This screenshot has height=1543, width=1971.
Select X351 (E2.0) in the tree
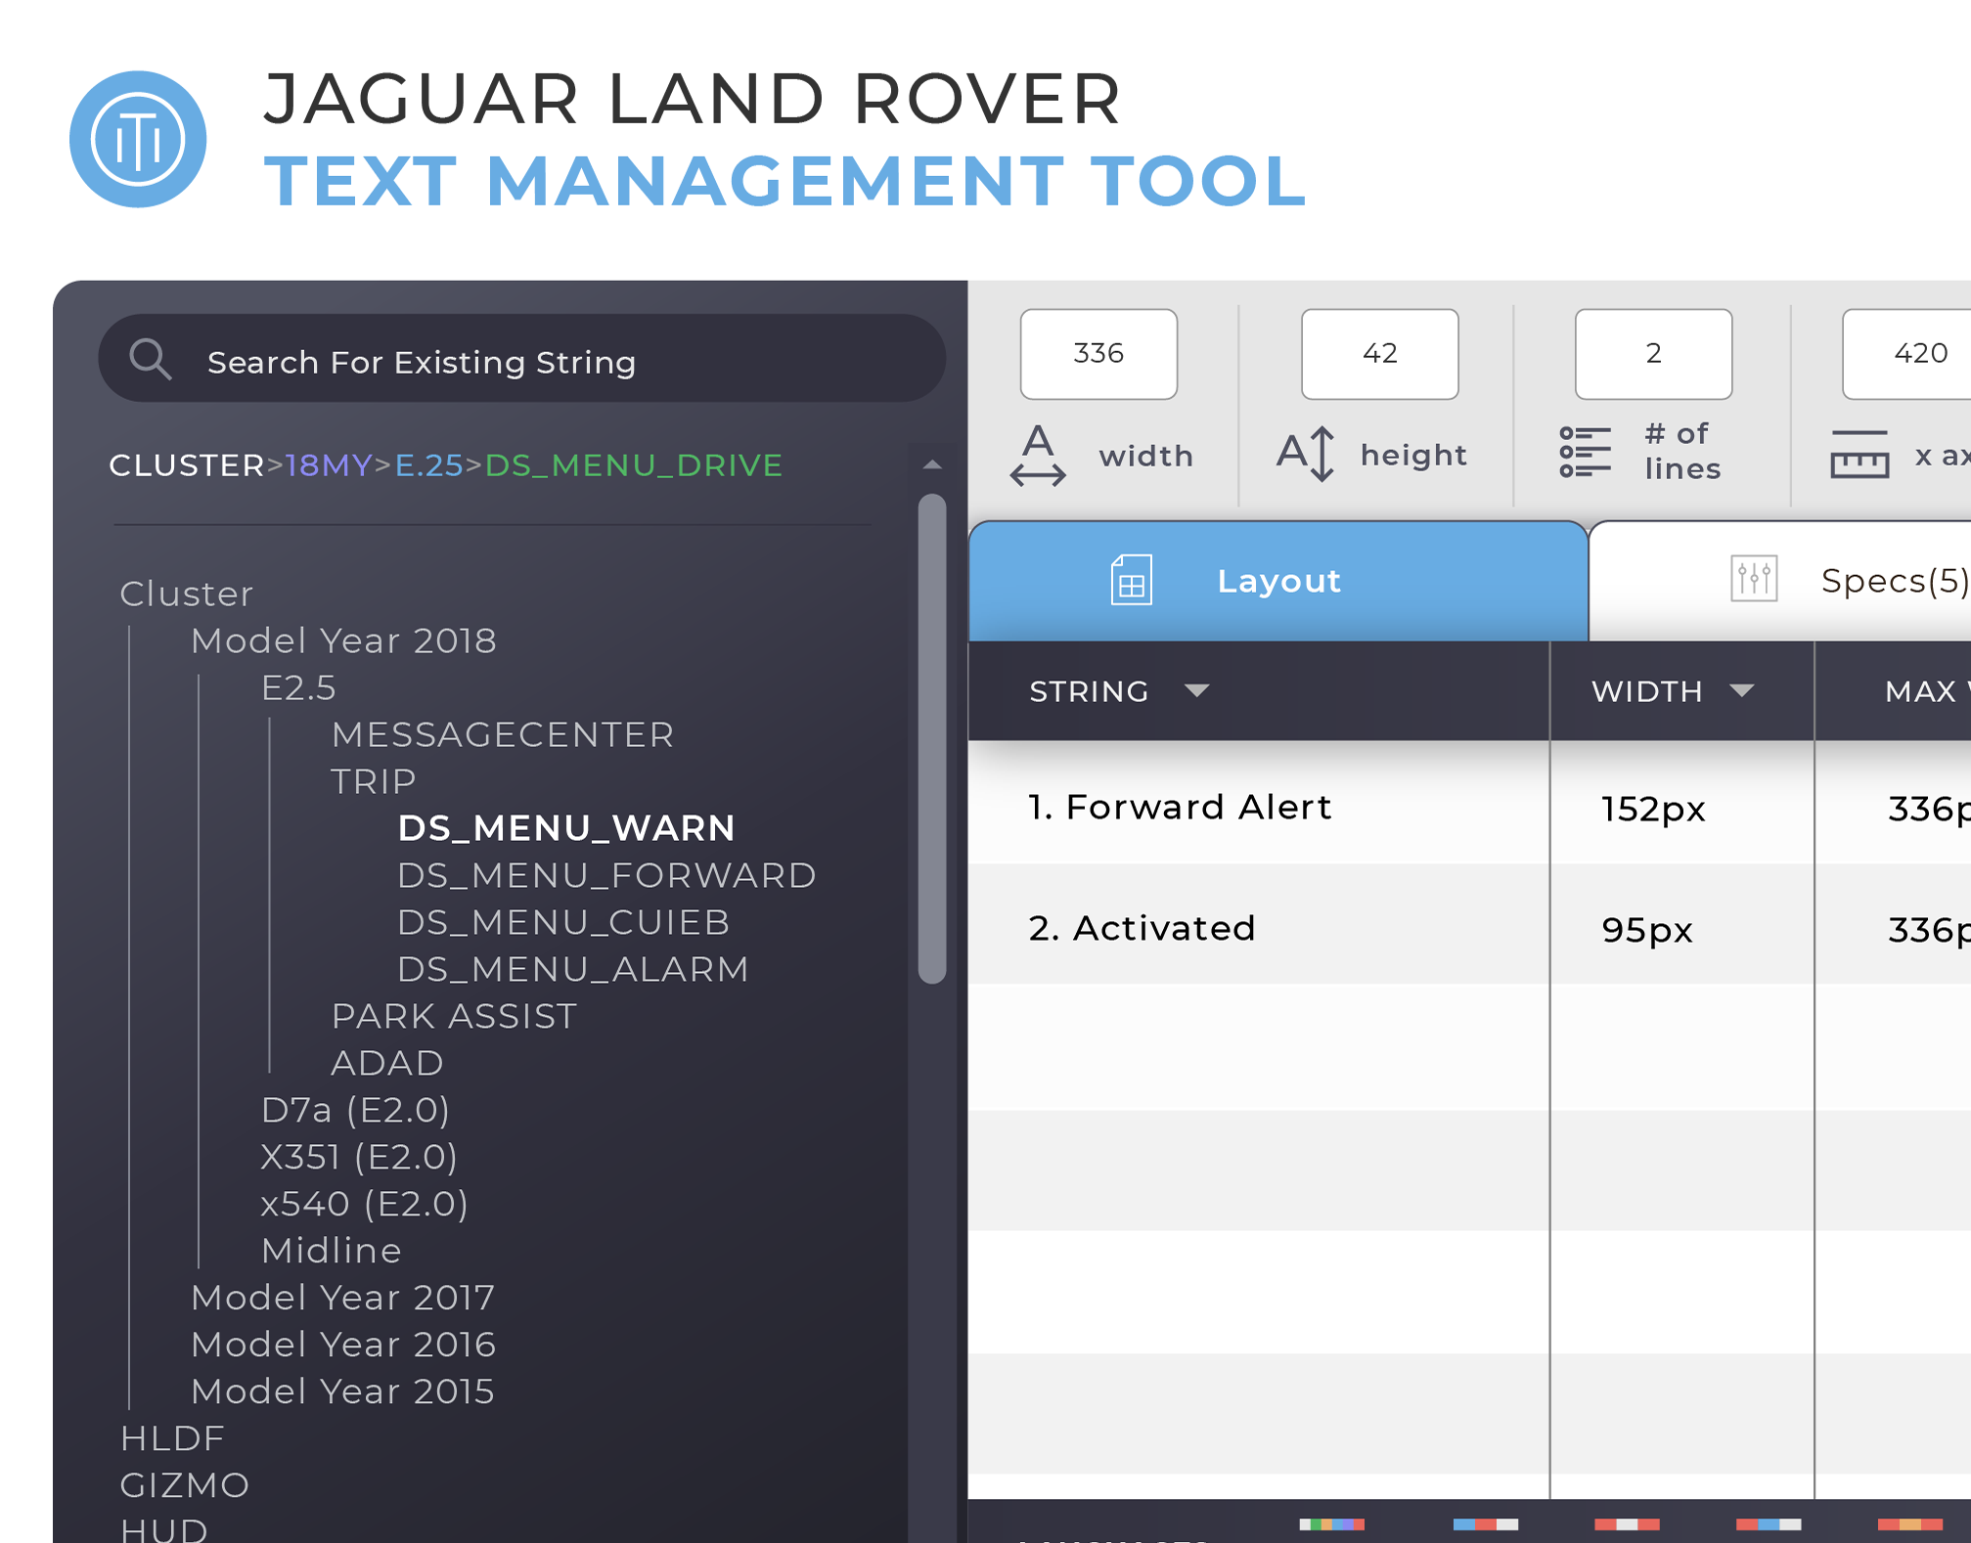359,1157
